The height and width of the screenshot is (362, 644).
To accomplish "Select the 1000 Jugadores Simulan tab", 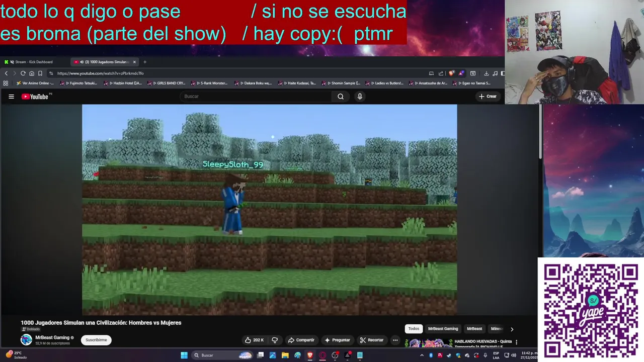I will 101,62.
